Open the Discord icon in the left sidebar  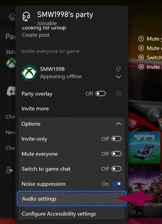point(11,91)
